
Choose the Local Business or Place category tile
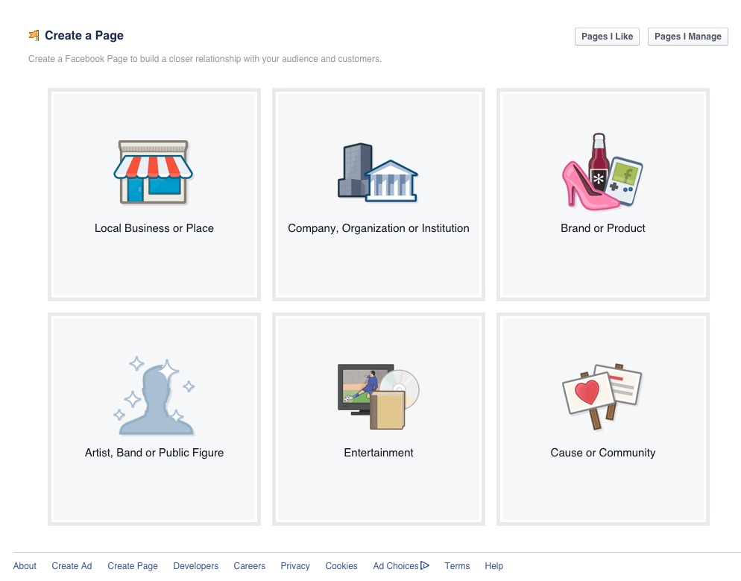coord(154,194)
